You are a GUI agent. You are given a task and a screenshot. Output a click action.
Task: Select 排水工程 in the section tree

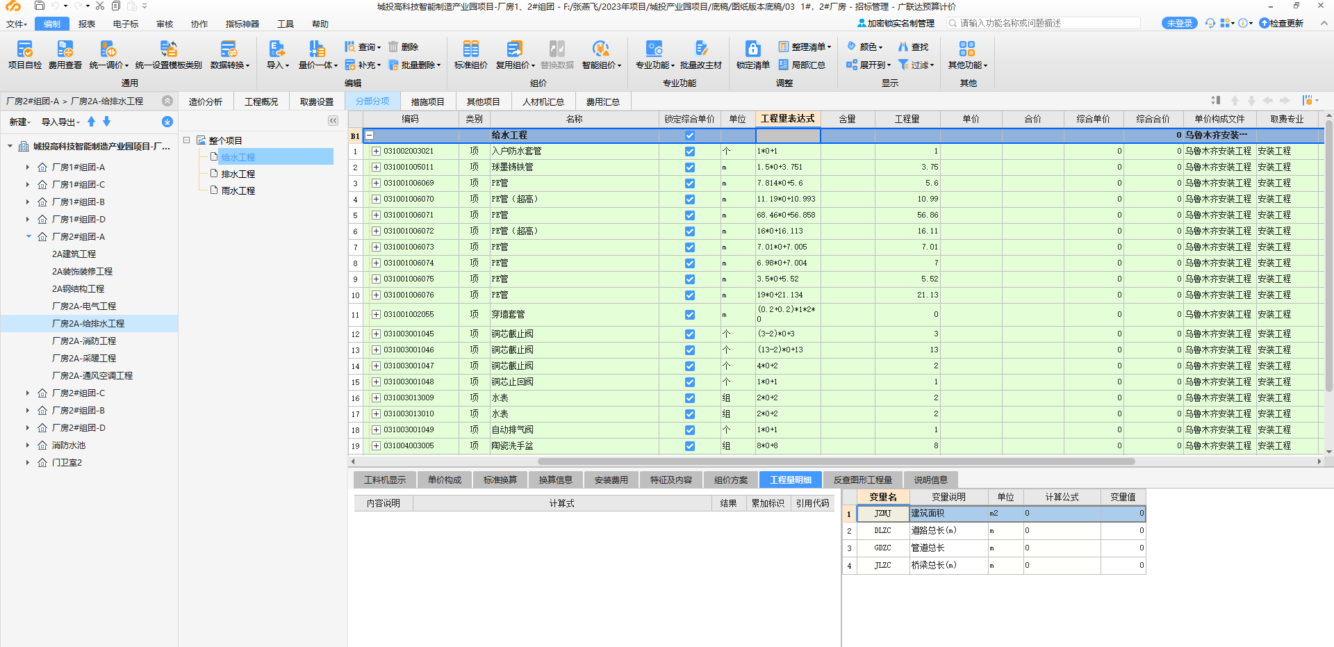click(x=238, y=174)
